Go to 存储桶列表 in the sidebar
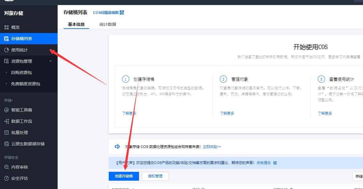This screenshot has width=363, height=189. 29,39
